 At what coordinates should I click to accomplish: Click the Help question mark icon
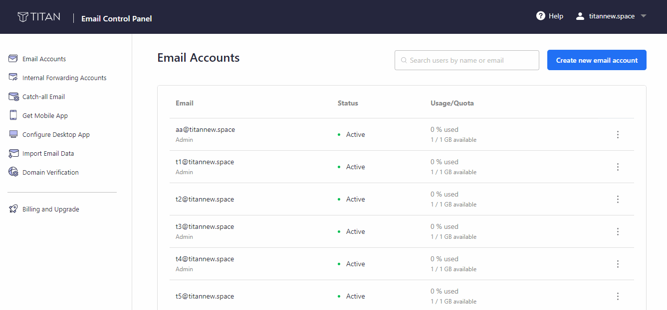(541, 15)
